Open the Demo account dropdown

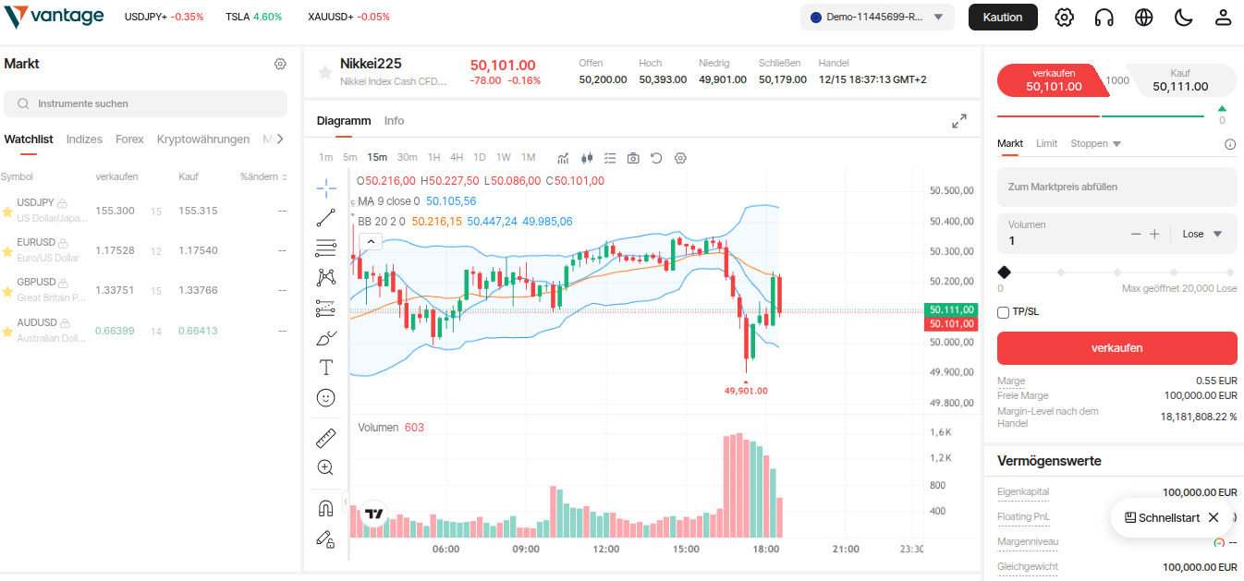876,17
